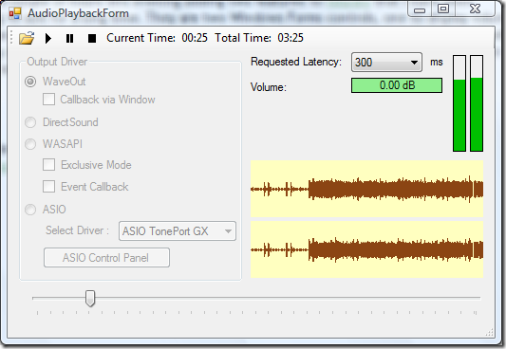This screenshot has height=349, width=506.
Task: Click the Total Time label
Action: tap(243, 38)
